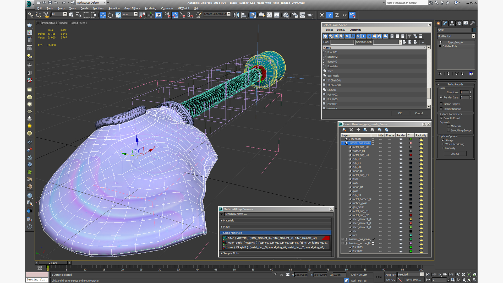503x283 pixels.
Task: Open the Rendering menu
Action: tap(150, 8)
